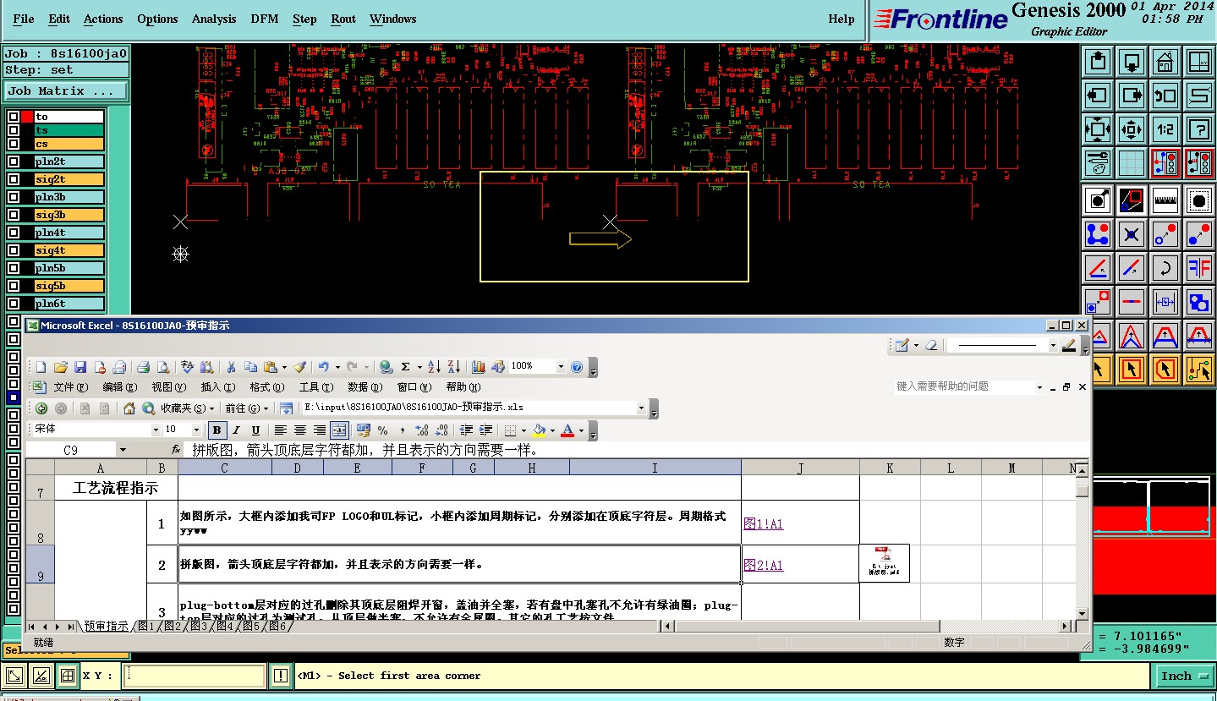Toggle the checkbox beside layer 'cs'
Viewport: 1217px width, 701px height.
(x=14, y=144)
